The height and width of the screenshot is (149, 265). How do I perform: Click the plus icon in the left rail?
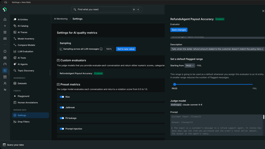point(5,26)
